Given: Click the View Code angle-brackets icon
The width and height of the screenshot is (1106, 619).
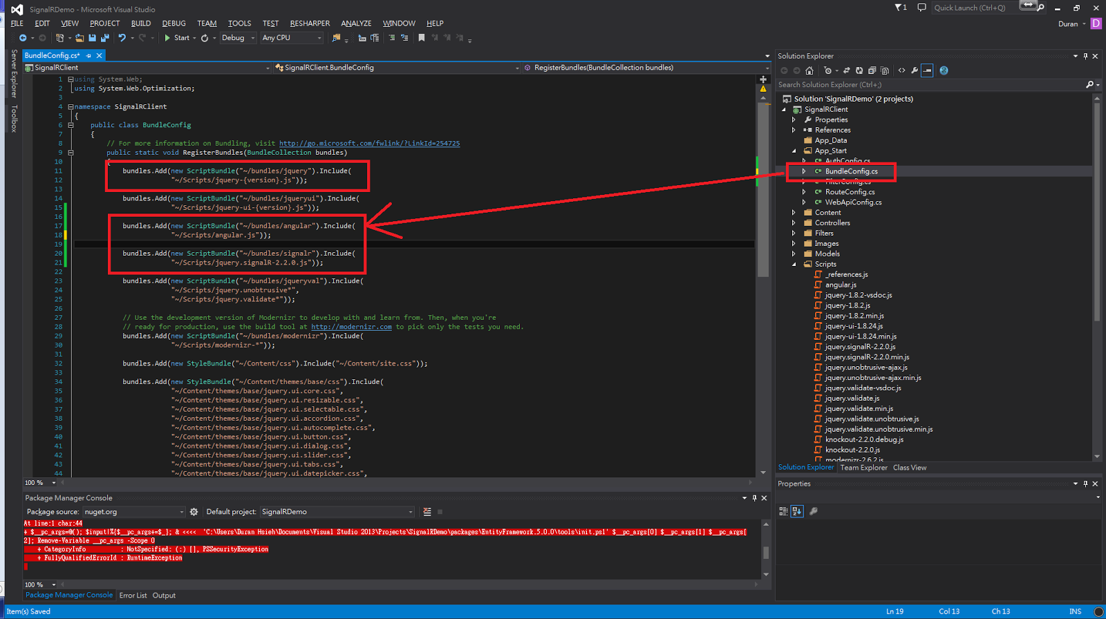Looking at the screenshot, I should (x=901, y=70).
